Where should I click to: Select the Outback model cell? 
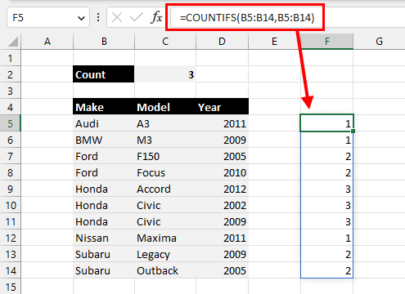pyautogui.click(x=165, y=270)
